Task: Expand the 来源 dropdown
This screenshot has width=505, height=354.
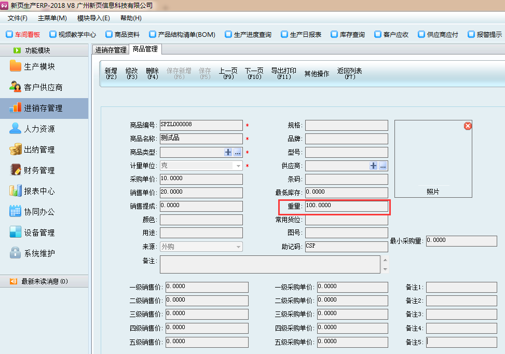Action: click(238, 247)
